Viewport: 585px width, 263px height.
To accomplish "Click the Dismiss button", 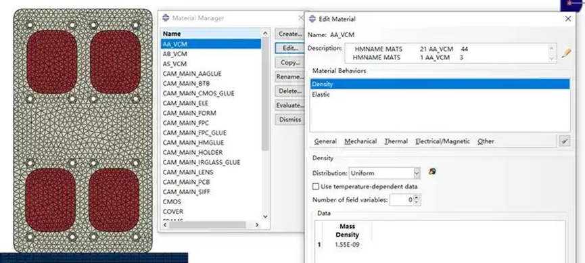I will tap(289, 120).
